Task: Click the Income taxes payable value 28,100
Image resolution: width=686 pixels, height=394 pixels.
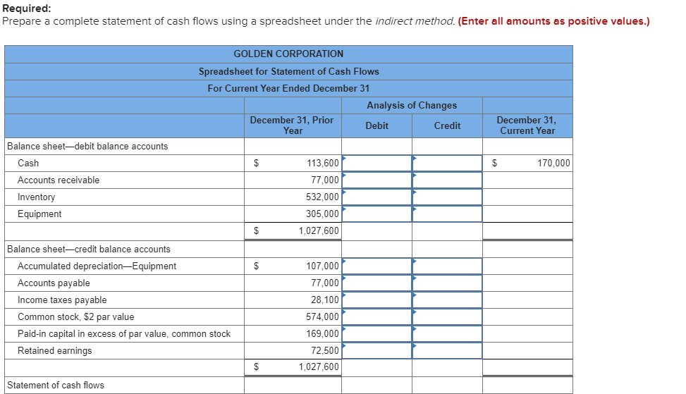Action: tap(325, 300)
